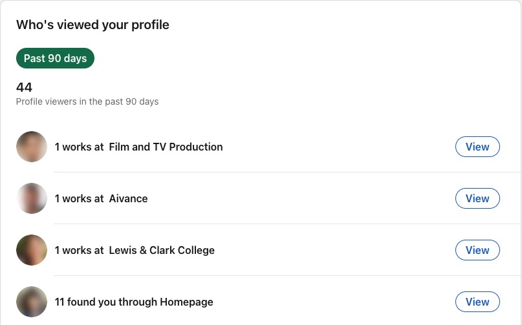
Task: Click "1 works at" beside Film and TV Production
Action: 79,147
